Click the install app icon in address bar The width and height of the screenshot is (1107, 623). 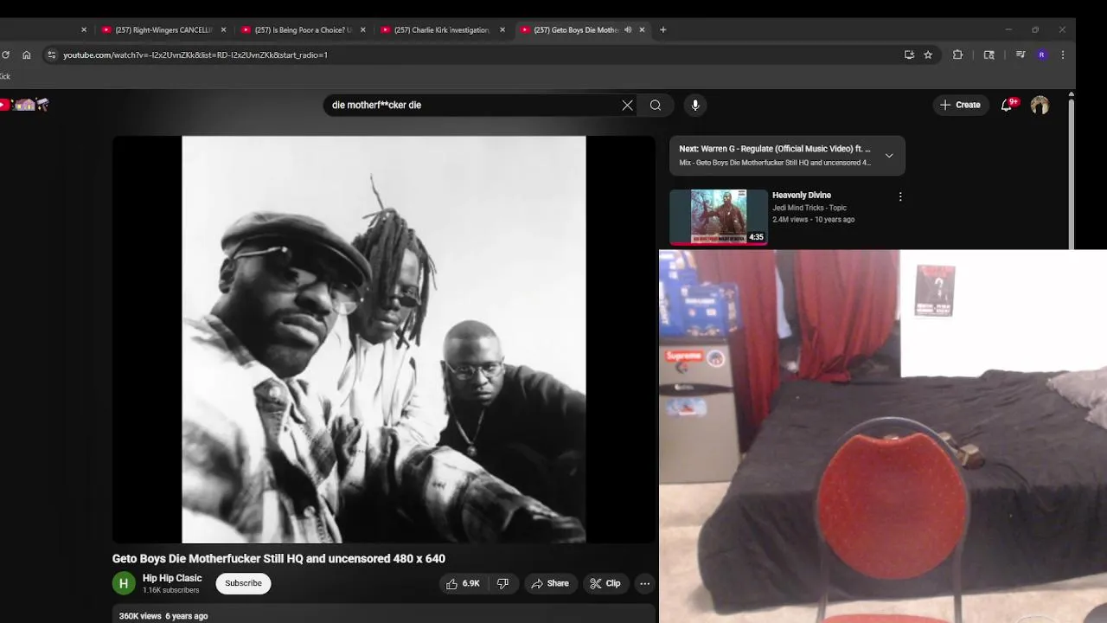(x=909, y=55)
